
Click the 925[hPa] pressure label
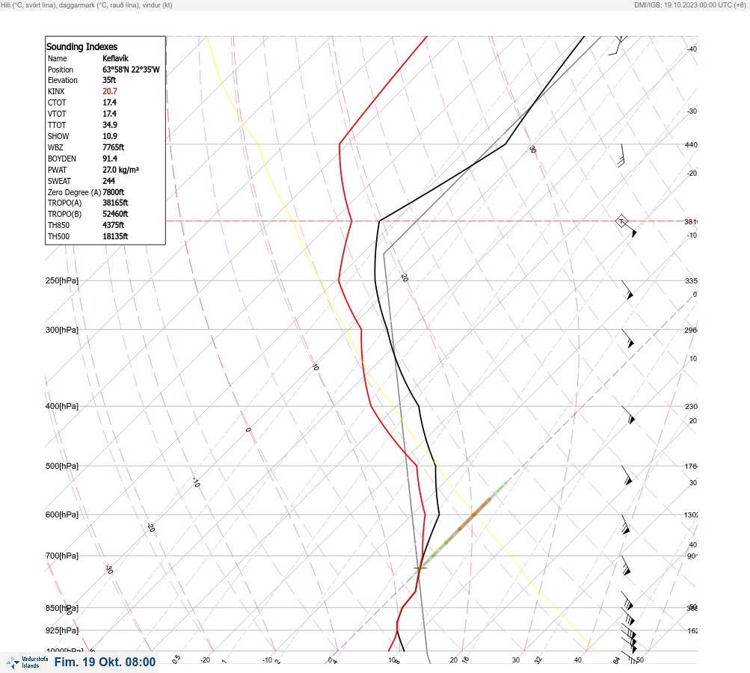(62, 631)
